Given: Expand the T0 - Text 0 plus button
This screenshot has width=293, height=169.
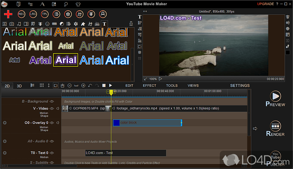Looking at the screenshot, I should click(x=4, y=153).
